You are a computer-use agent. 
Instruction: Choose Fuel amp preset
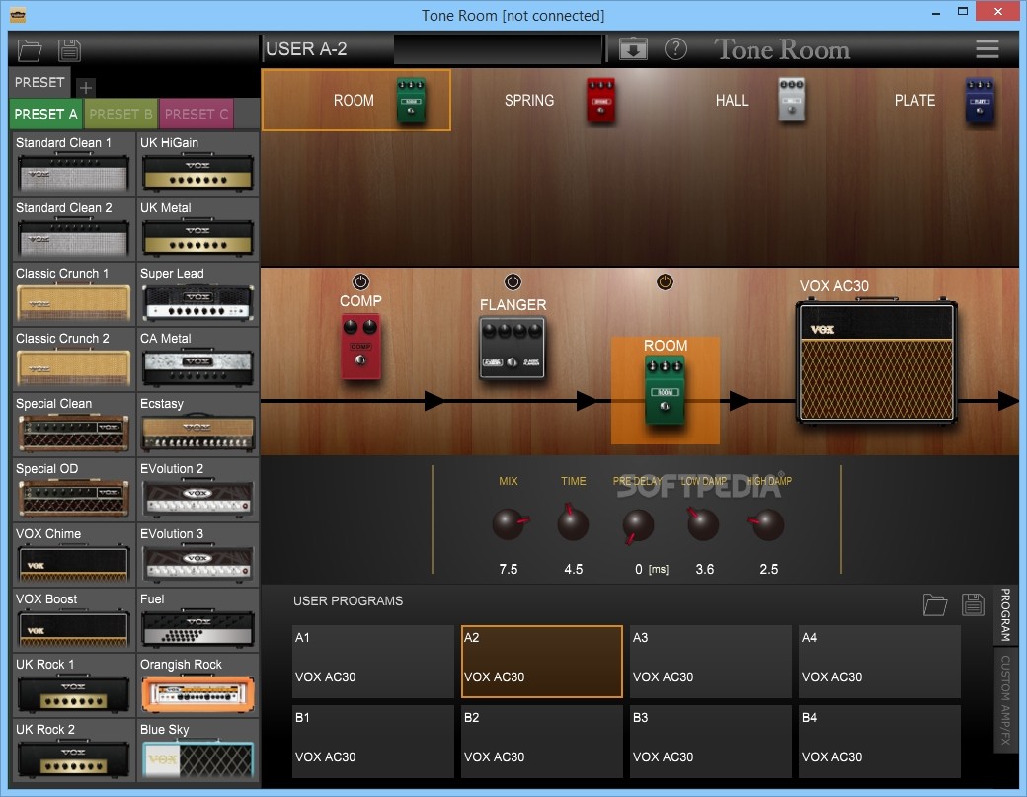(197, 619)
